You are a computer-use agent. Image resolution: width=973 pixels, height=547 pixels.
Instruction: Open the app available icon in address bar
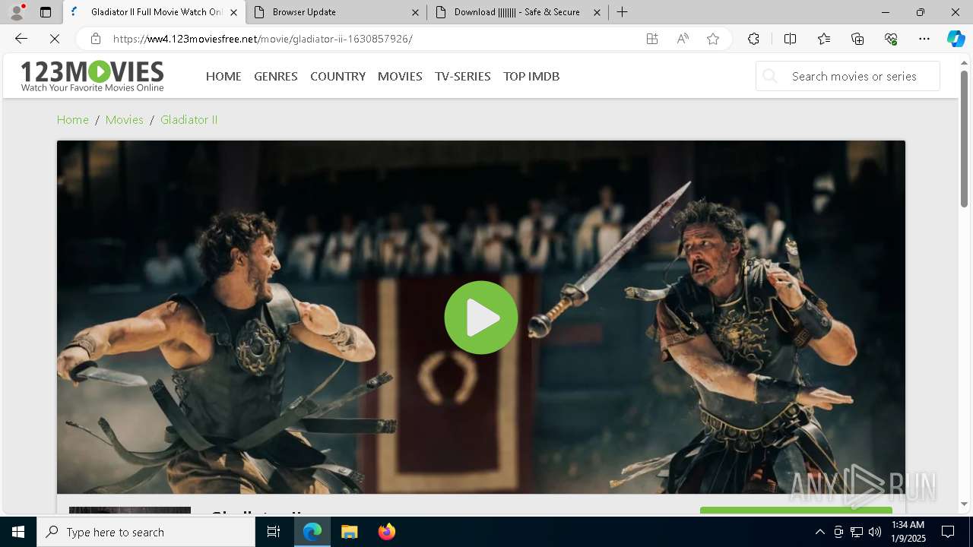pyautogui.click(x=652, y=39)
